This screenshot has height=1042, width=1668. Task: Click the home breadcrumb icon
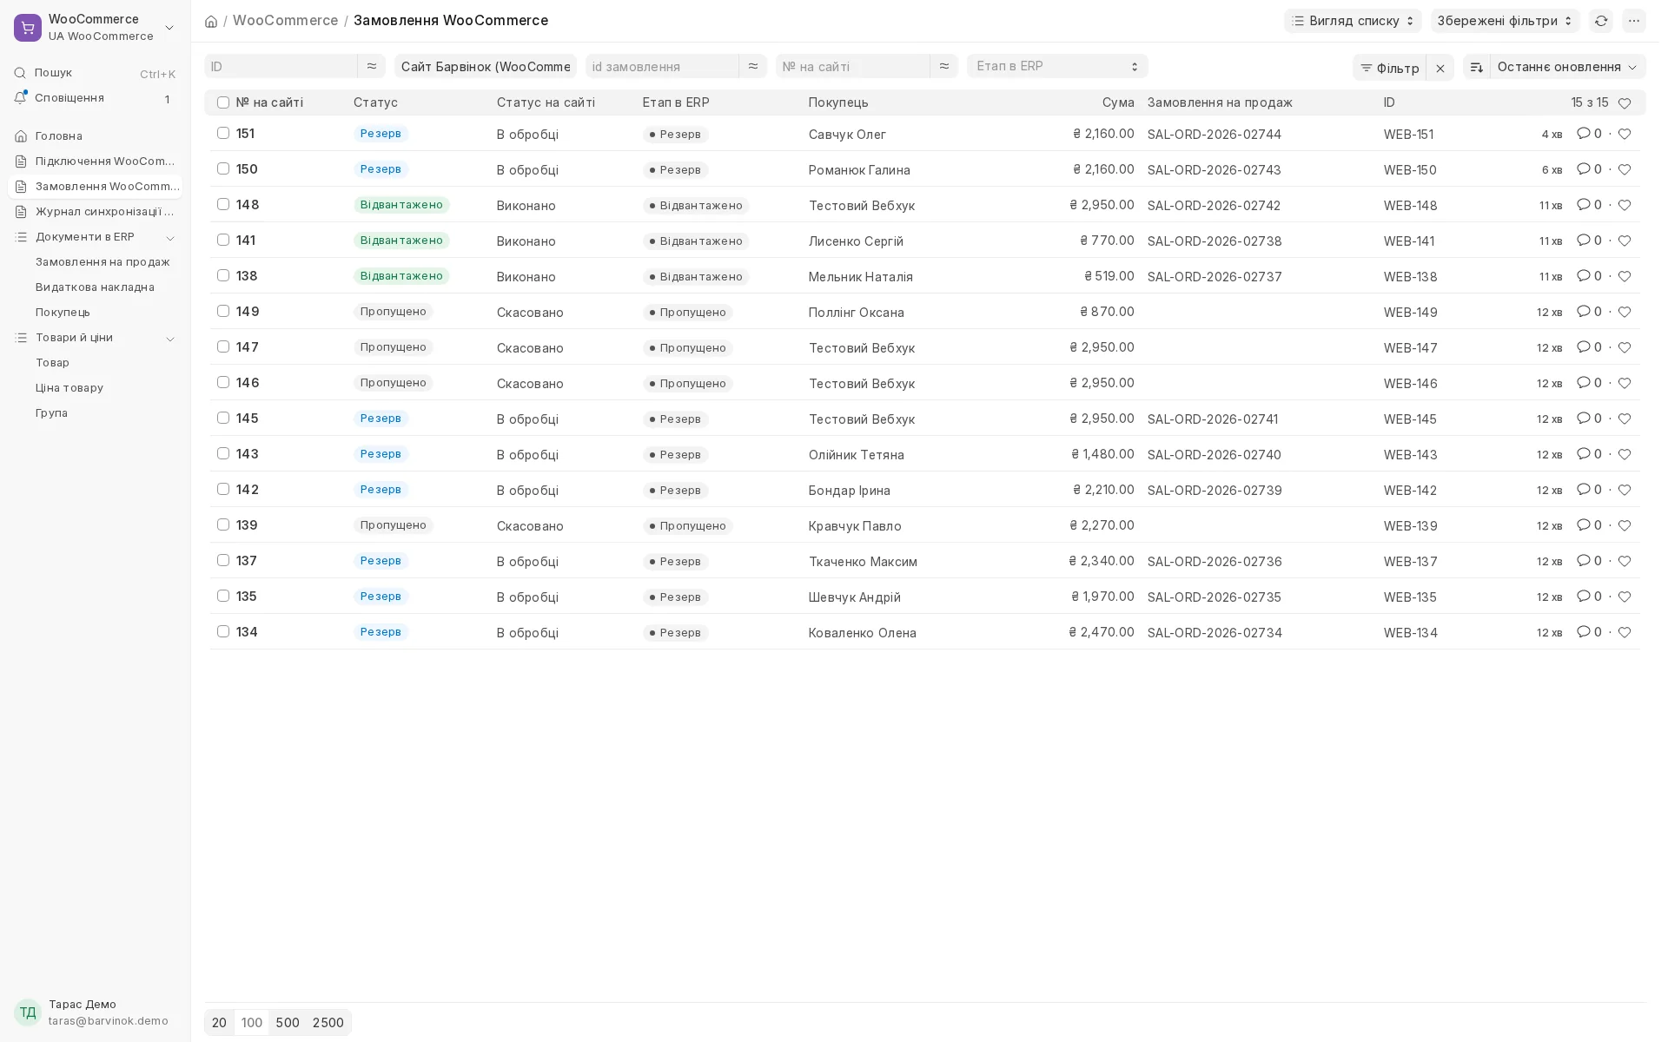pos(211,21)
